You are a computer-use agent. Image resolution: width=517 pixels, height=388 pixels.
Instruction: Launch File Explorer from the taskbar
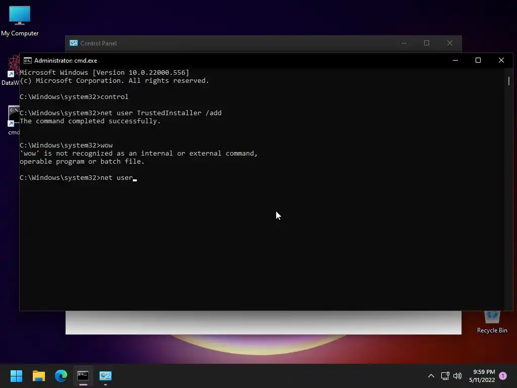(x=38, y=376)
